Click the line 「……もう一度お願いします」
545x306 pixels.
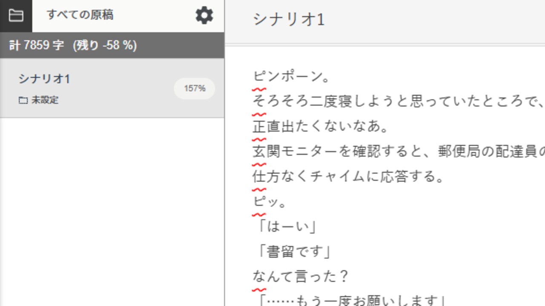click(x=351, y=300)
